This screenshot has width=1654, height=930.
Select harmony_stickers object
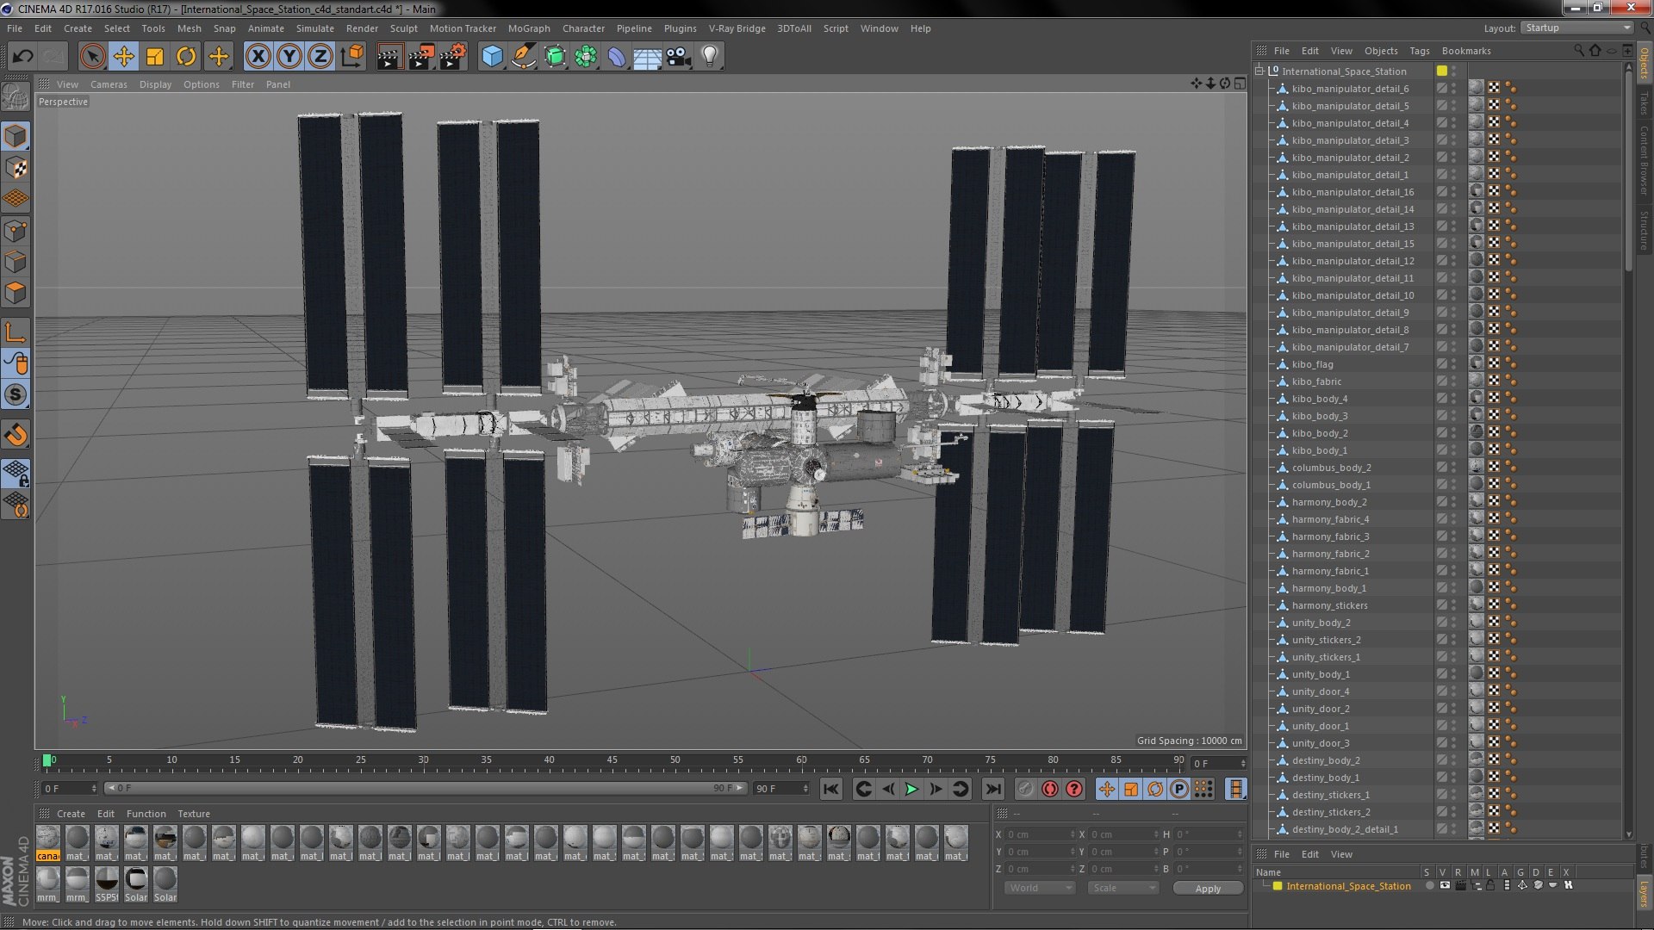pos(1329,605)
